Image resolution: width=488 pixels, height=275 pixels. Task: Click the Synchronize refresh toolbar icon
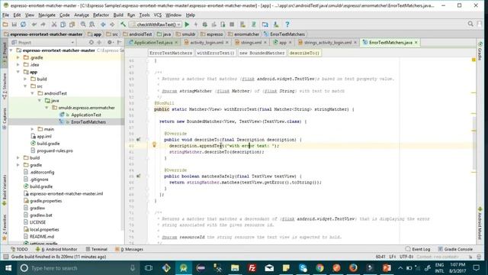pos(23,24)
